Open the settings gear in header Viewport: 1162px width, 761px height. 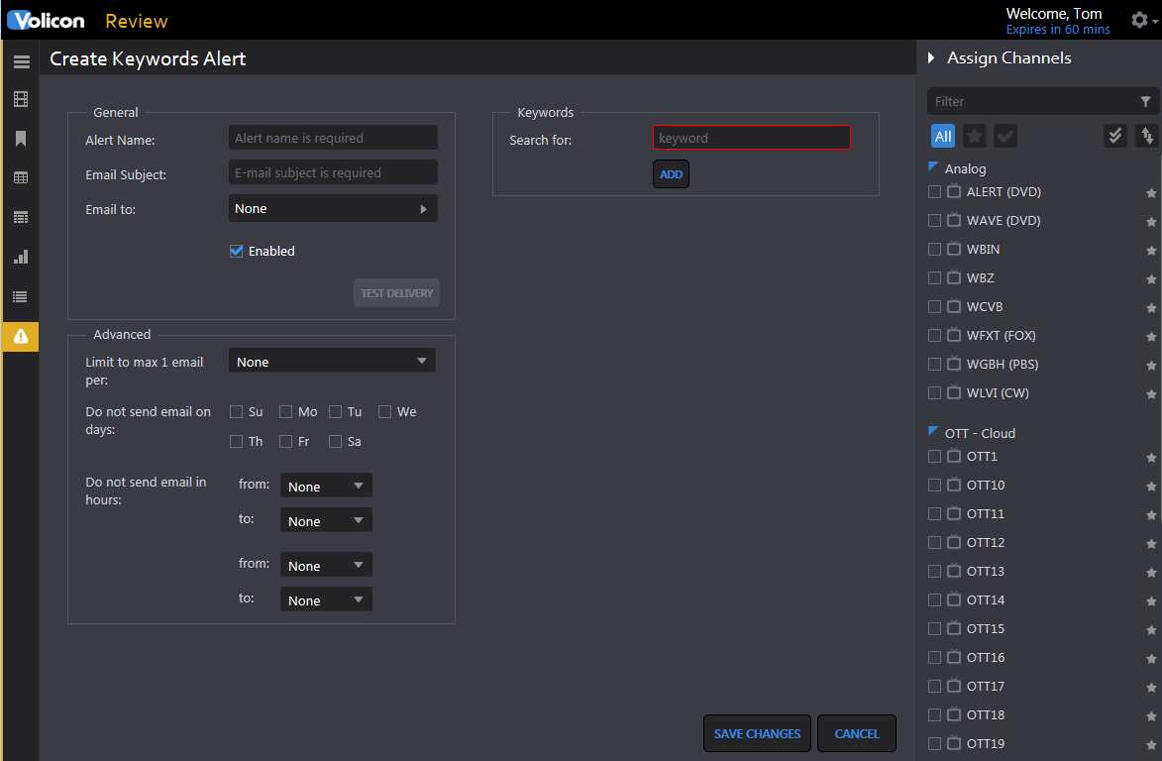point(1140,20)
